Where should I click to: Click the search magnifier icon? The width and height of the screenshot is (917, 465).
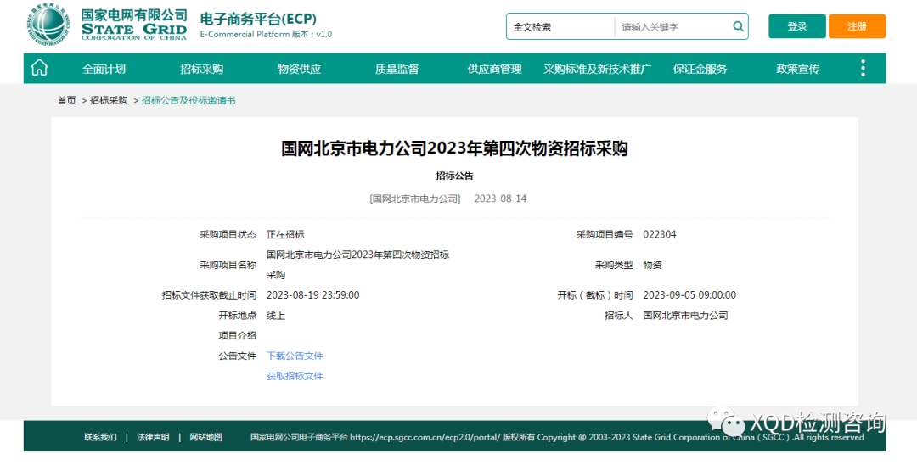tap(738, 26)
